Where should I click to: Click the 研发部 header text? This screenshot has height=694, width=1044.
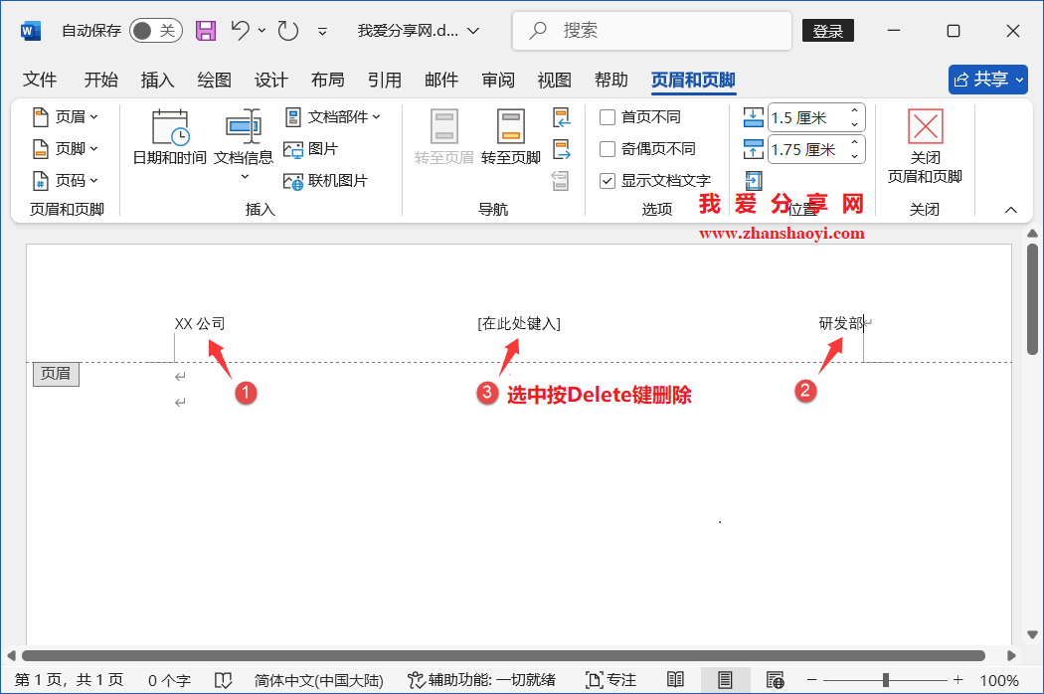(841, 324)
